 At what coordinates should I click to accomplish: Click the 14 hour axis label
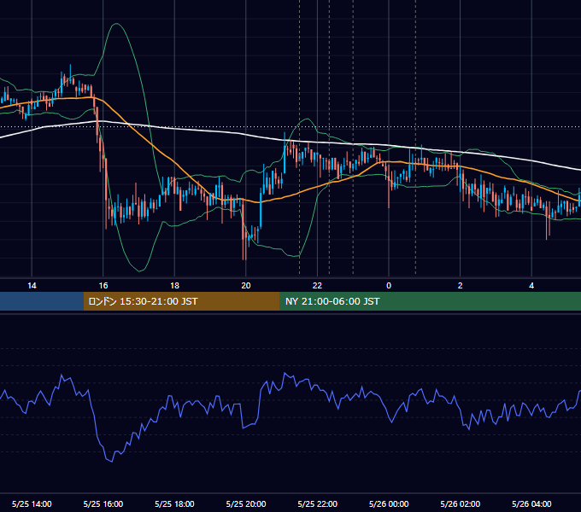[32, 286]
